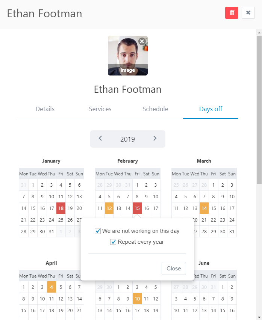Switch to the Services tab
Screen dimensions: 262x320
click(x=100, y=109)
